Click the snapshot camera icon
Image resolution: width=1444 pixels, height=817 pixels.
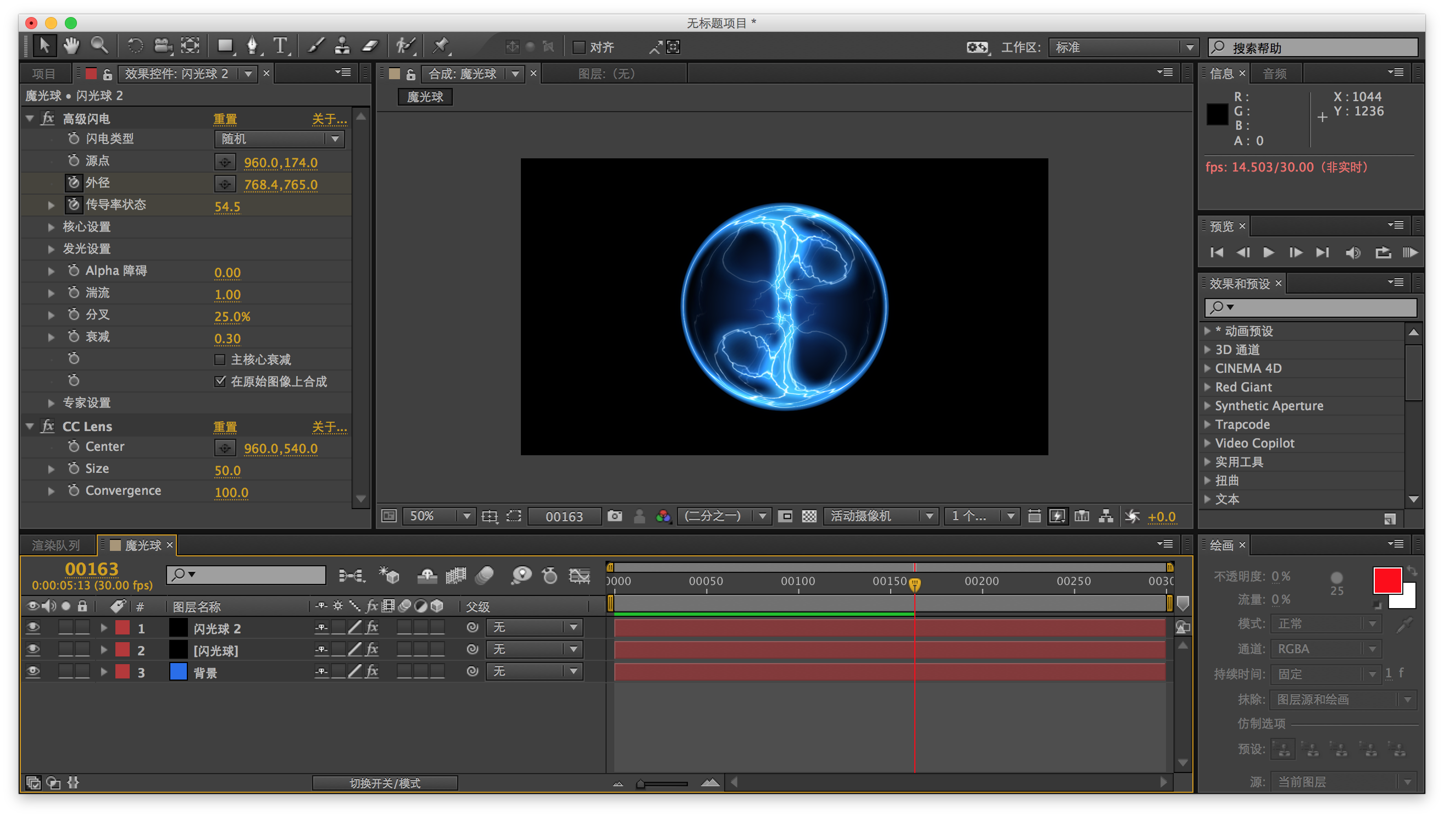[x=615, y=516]
